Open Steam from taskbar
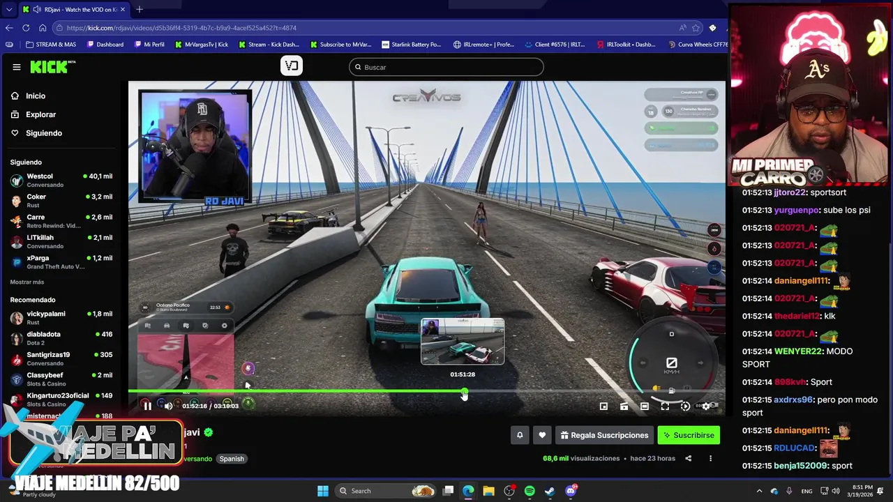 [x=550, y=491]
